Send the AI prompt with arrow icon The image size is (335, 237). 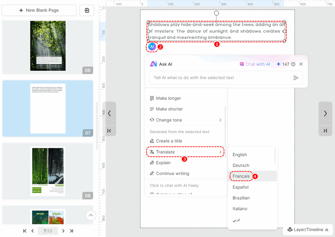pos(296,78)
